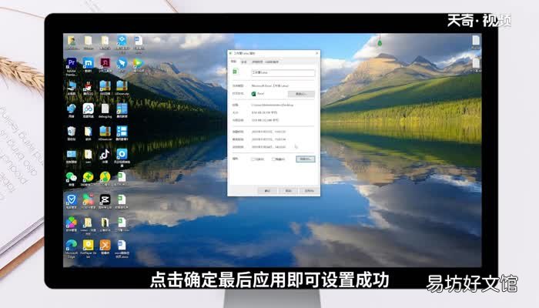Open the WeChat desktop shortcut
Image resolution: width=539 pixels, height=308 pixels.
coord(72,179)
